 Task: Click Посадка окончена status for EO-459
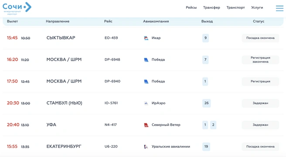point(260,38)
